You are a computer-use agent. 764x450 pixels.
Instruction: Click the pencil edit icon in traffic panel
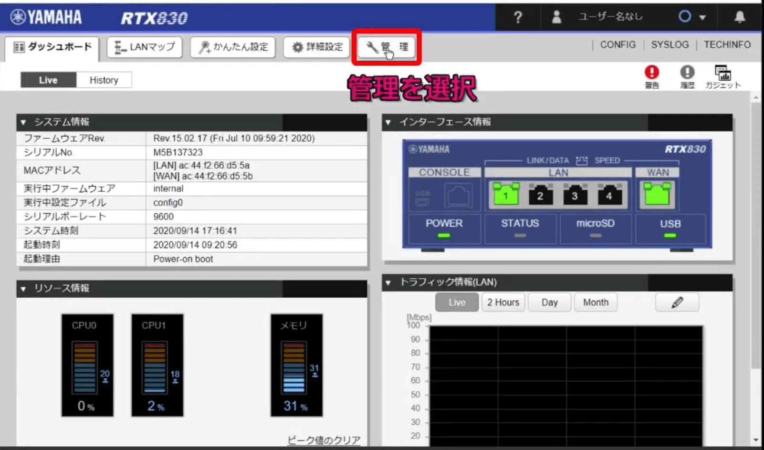(677, 303)
